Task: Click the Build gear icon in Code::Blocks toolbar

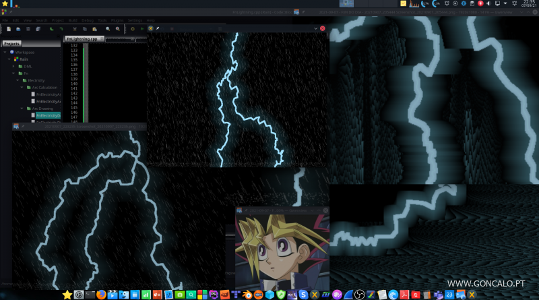Action: (x=133, y=29)
